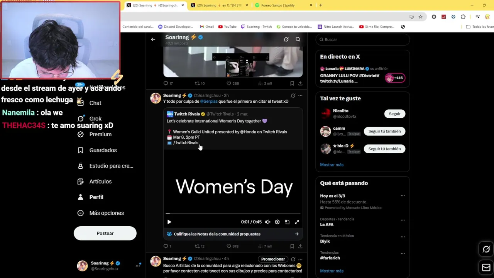Click Mostrar más under Qué está pasando
Image resolution: width=494 pixels, height=278 pixels.
pos(332,271)
